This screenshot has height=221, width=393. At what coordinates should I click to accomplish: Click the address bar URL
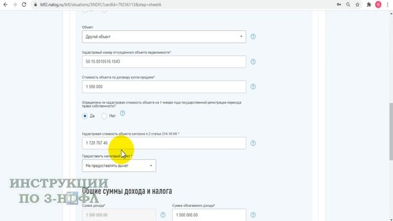[101, 5]
